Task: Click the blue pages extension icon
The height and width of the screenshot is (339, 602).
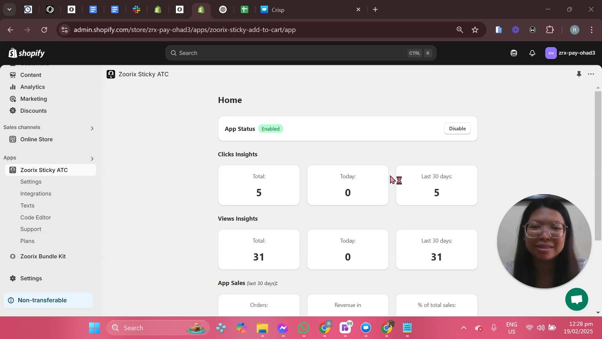Action: (499, 30)
